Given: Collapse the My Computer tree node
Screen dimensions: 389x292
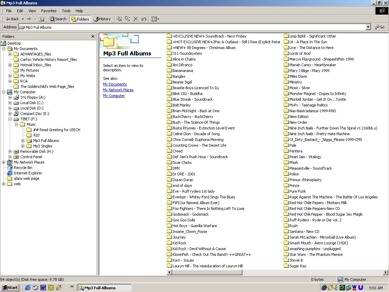Looking at the screenshot, I should 3,92.
